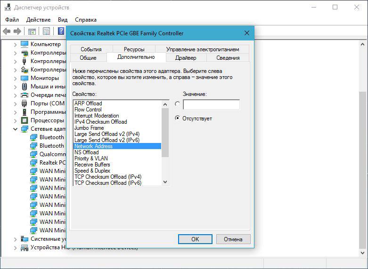Screen dimensions: 368x269
Task: Collapse the Сетевые адаптеры tree node
Action: tap(15, 129)
